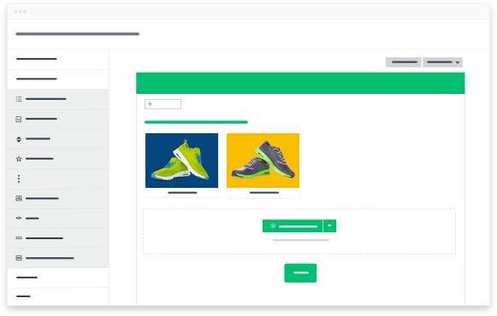Click the gray link line below add button
The image size is (497, 316).
[x=301, y=240]
